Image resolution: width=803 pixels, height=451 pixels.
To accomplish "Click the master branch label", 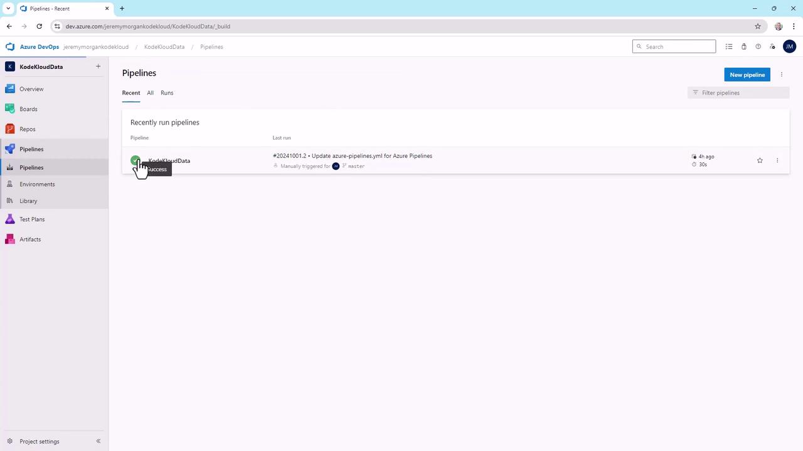I will pyautogui.click(x=356, y=166).
